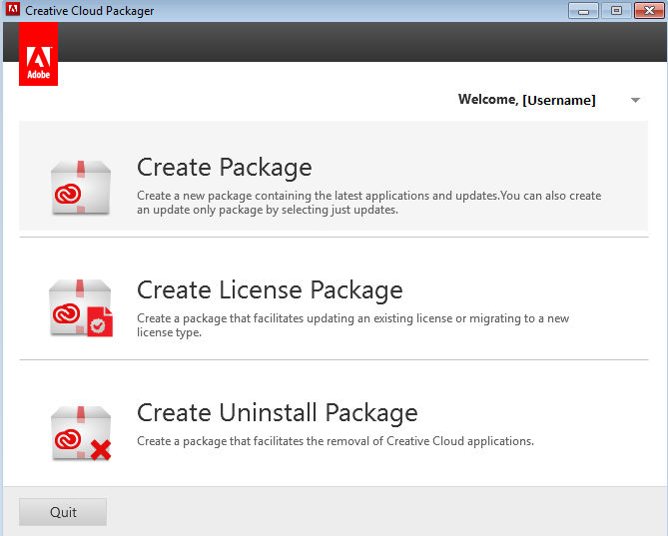This screenshot has height=536, width=668.
Task: Click the Creative Cloud Packager window title
Action: coord(90,11)
